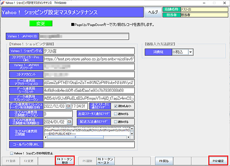230x166 pixels.
Task: Click the コールバック用URL label
Action: (x=26, y=144)
